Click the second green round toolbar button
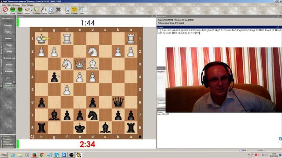 click(20, 10)
